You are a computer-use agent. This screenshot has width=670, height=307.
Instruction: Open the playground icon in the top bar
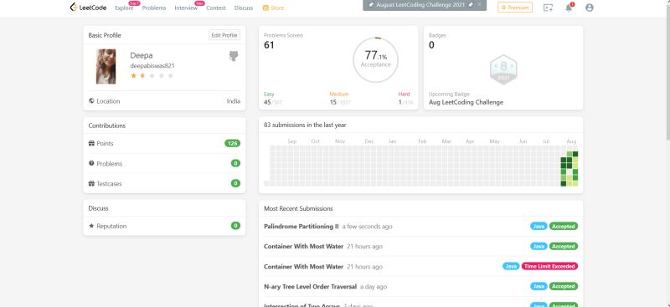(548, 8)
